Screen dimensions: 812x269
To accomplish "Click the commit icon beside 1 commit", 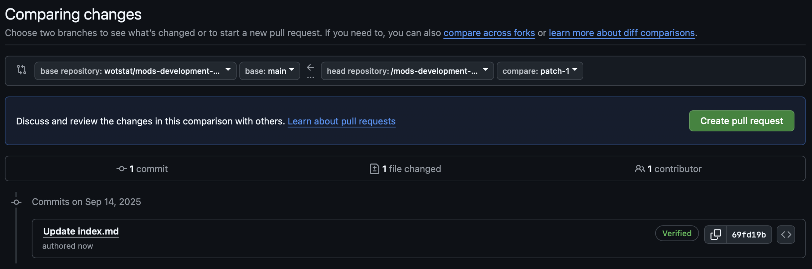I will click(x=121, y=169).
